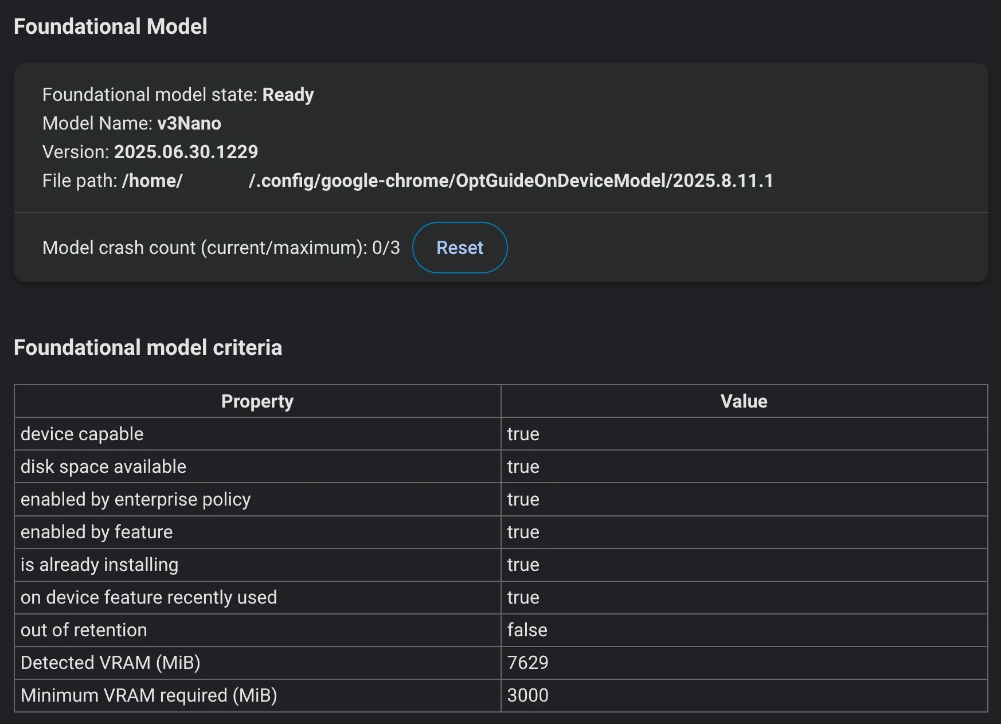
Task: Click the model crash count label
Action: tap(221, 248)
